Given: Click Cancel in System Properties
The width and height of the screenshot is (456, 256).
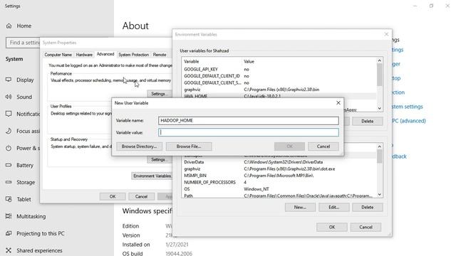Looking at the screenshot, I should pyautogui.click(x=141, y=196).
